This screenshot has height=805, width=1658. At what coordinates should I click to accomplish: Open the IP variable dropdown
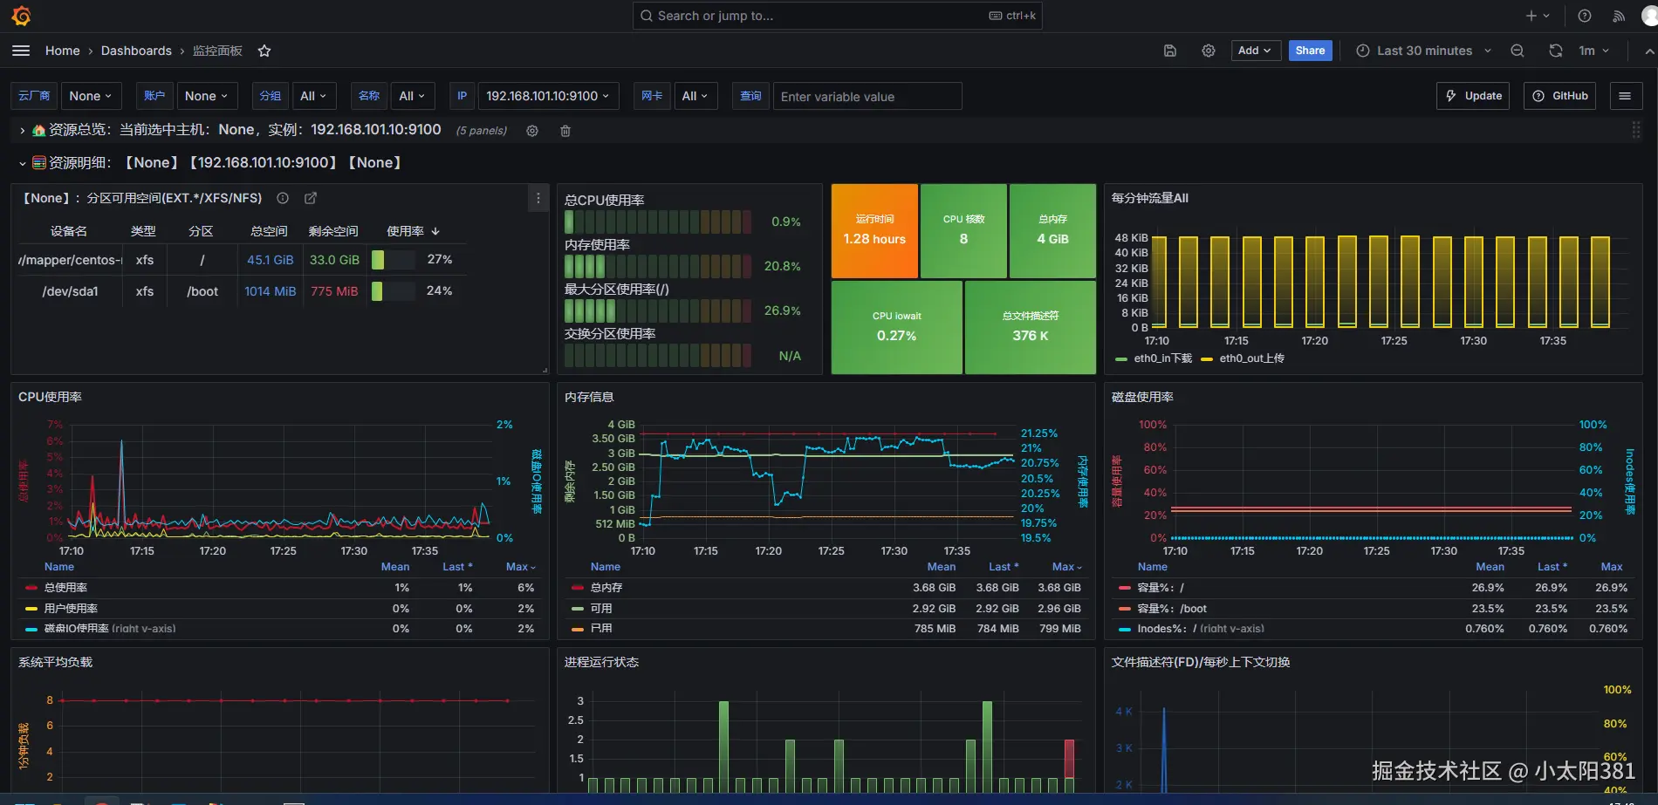[548, 96]
